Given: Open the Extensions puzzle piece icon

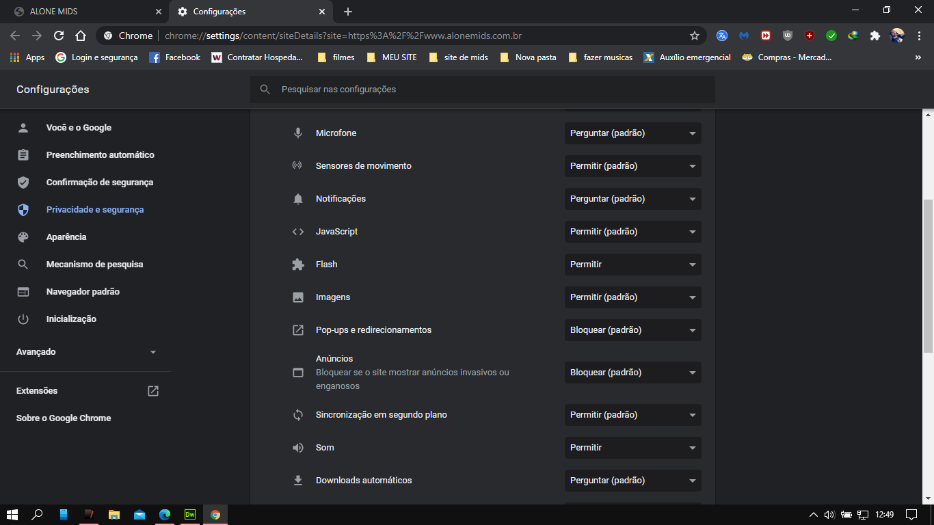Looking at the screenshot, I should [x=875, y=36].
